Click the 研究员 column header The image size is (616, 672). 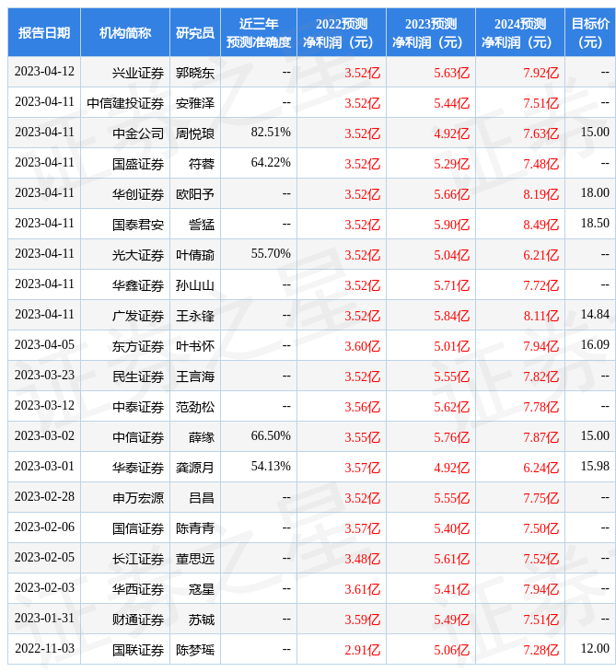click(x=195, y=32)
